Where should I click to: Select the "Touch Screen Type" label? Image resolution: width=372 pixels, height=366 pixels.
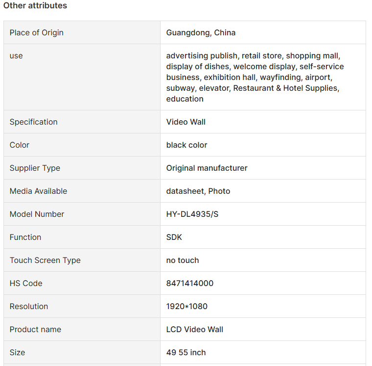[x=45, y=261]
